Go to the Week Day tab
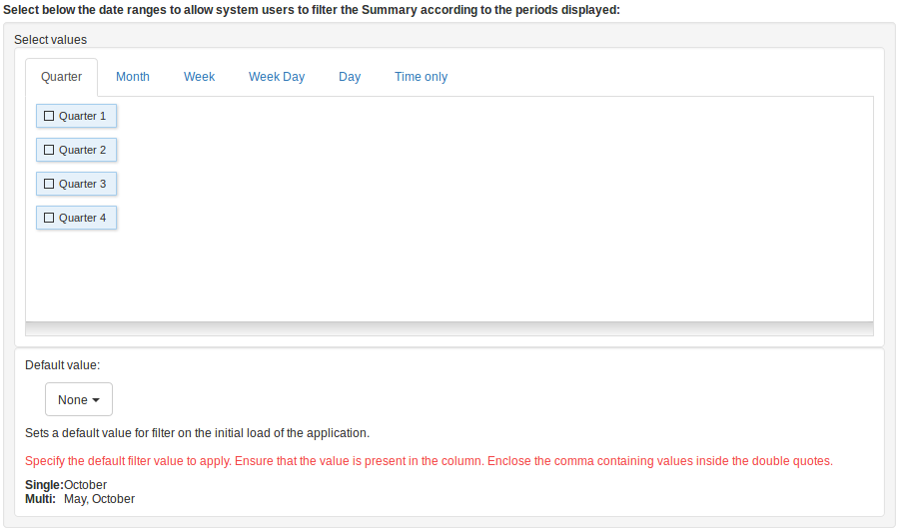 click(x=277, y=77)
